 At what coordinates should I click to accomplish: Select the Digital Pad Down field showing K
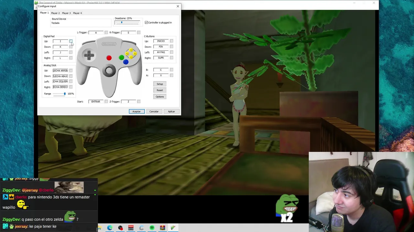click(60, 47)
